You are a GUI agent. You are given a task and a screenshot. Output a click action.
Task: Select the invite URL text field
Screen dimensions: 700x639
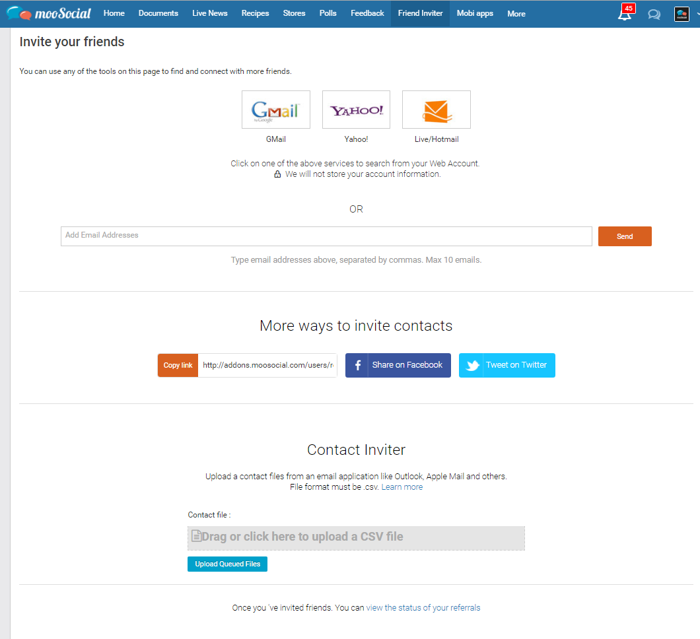(267, 366)
